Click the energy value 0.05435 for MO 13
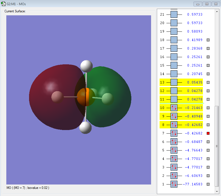The image size is (221, 196). point(195,82)
